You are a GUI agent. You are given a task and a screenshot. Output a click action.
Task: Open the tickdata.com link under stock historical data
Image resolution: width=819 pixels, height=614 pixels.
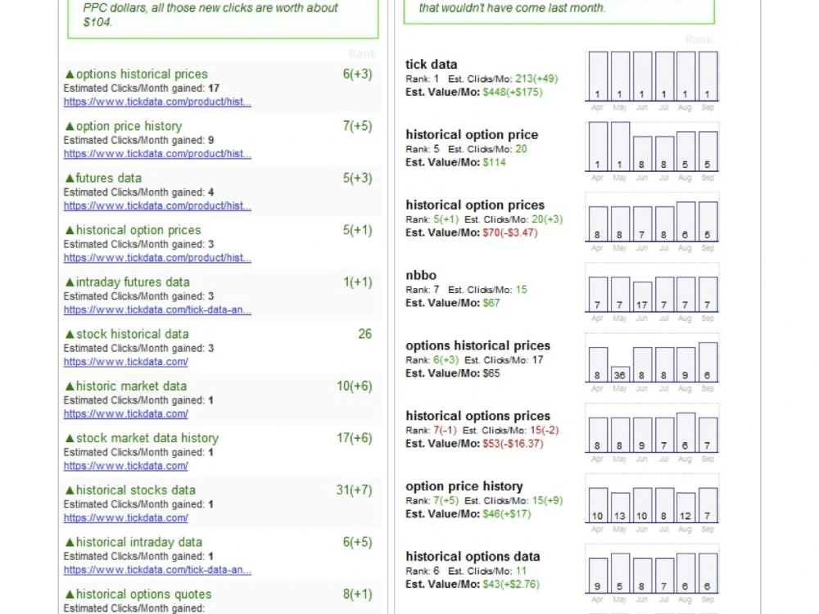coord(126,362)
